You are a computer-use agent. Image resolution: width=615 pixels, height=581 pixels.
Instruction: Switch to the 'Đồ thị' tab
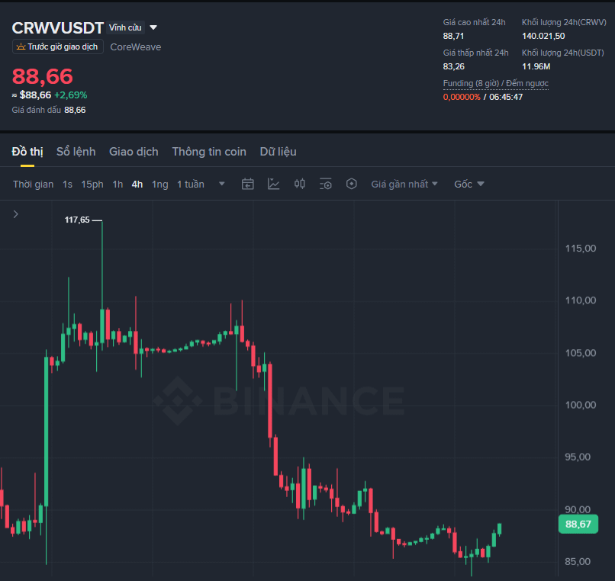(x=27, y=152)
